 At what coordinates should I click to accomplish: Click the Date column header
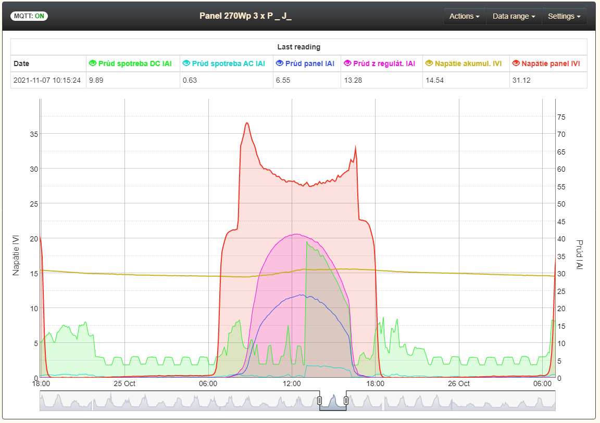[x=21, y=63]
